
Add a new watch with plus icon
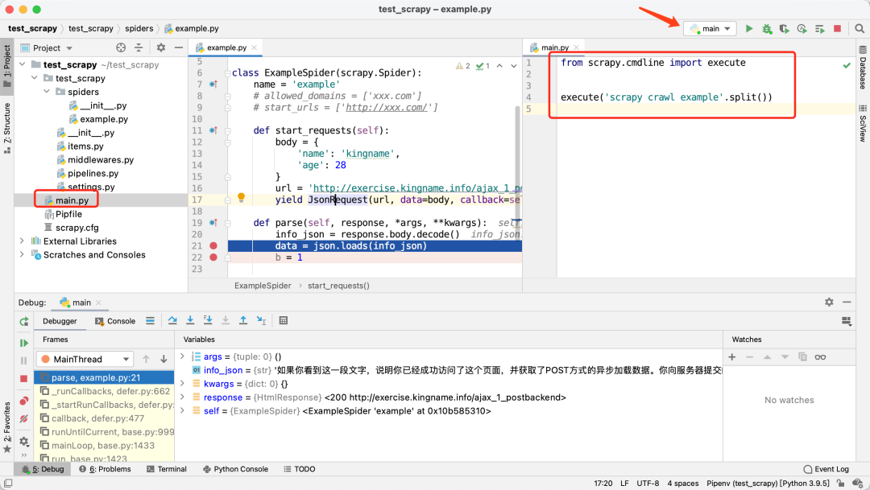pos(731,357)
